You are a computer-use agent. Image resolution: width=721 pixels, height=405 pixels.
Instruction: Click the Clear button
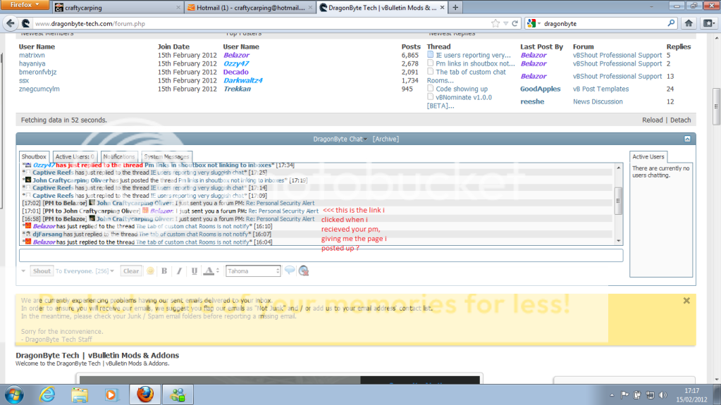coord(130,270)
